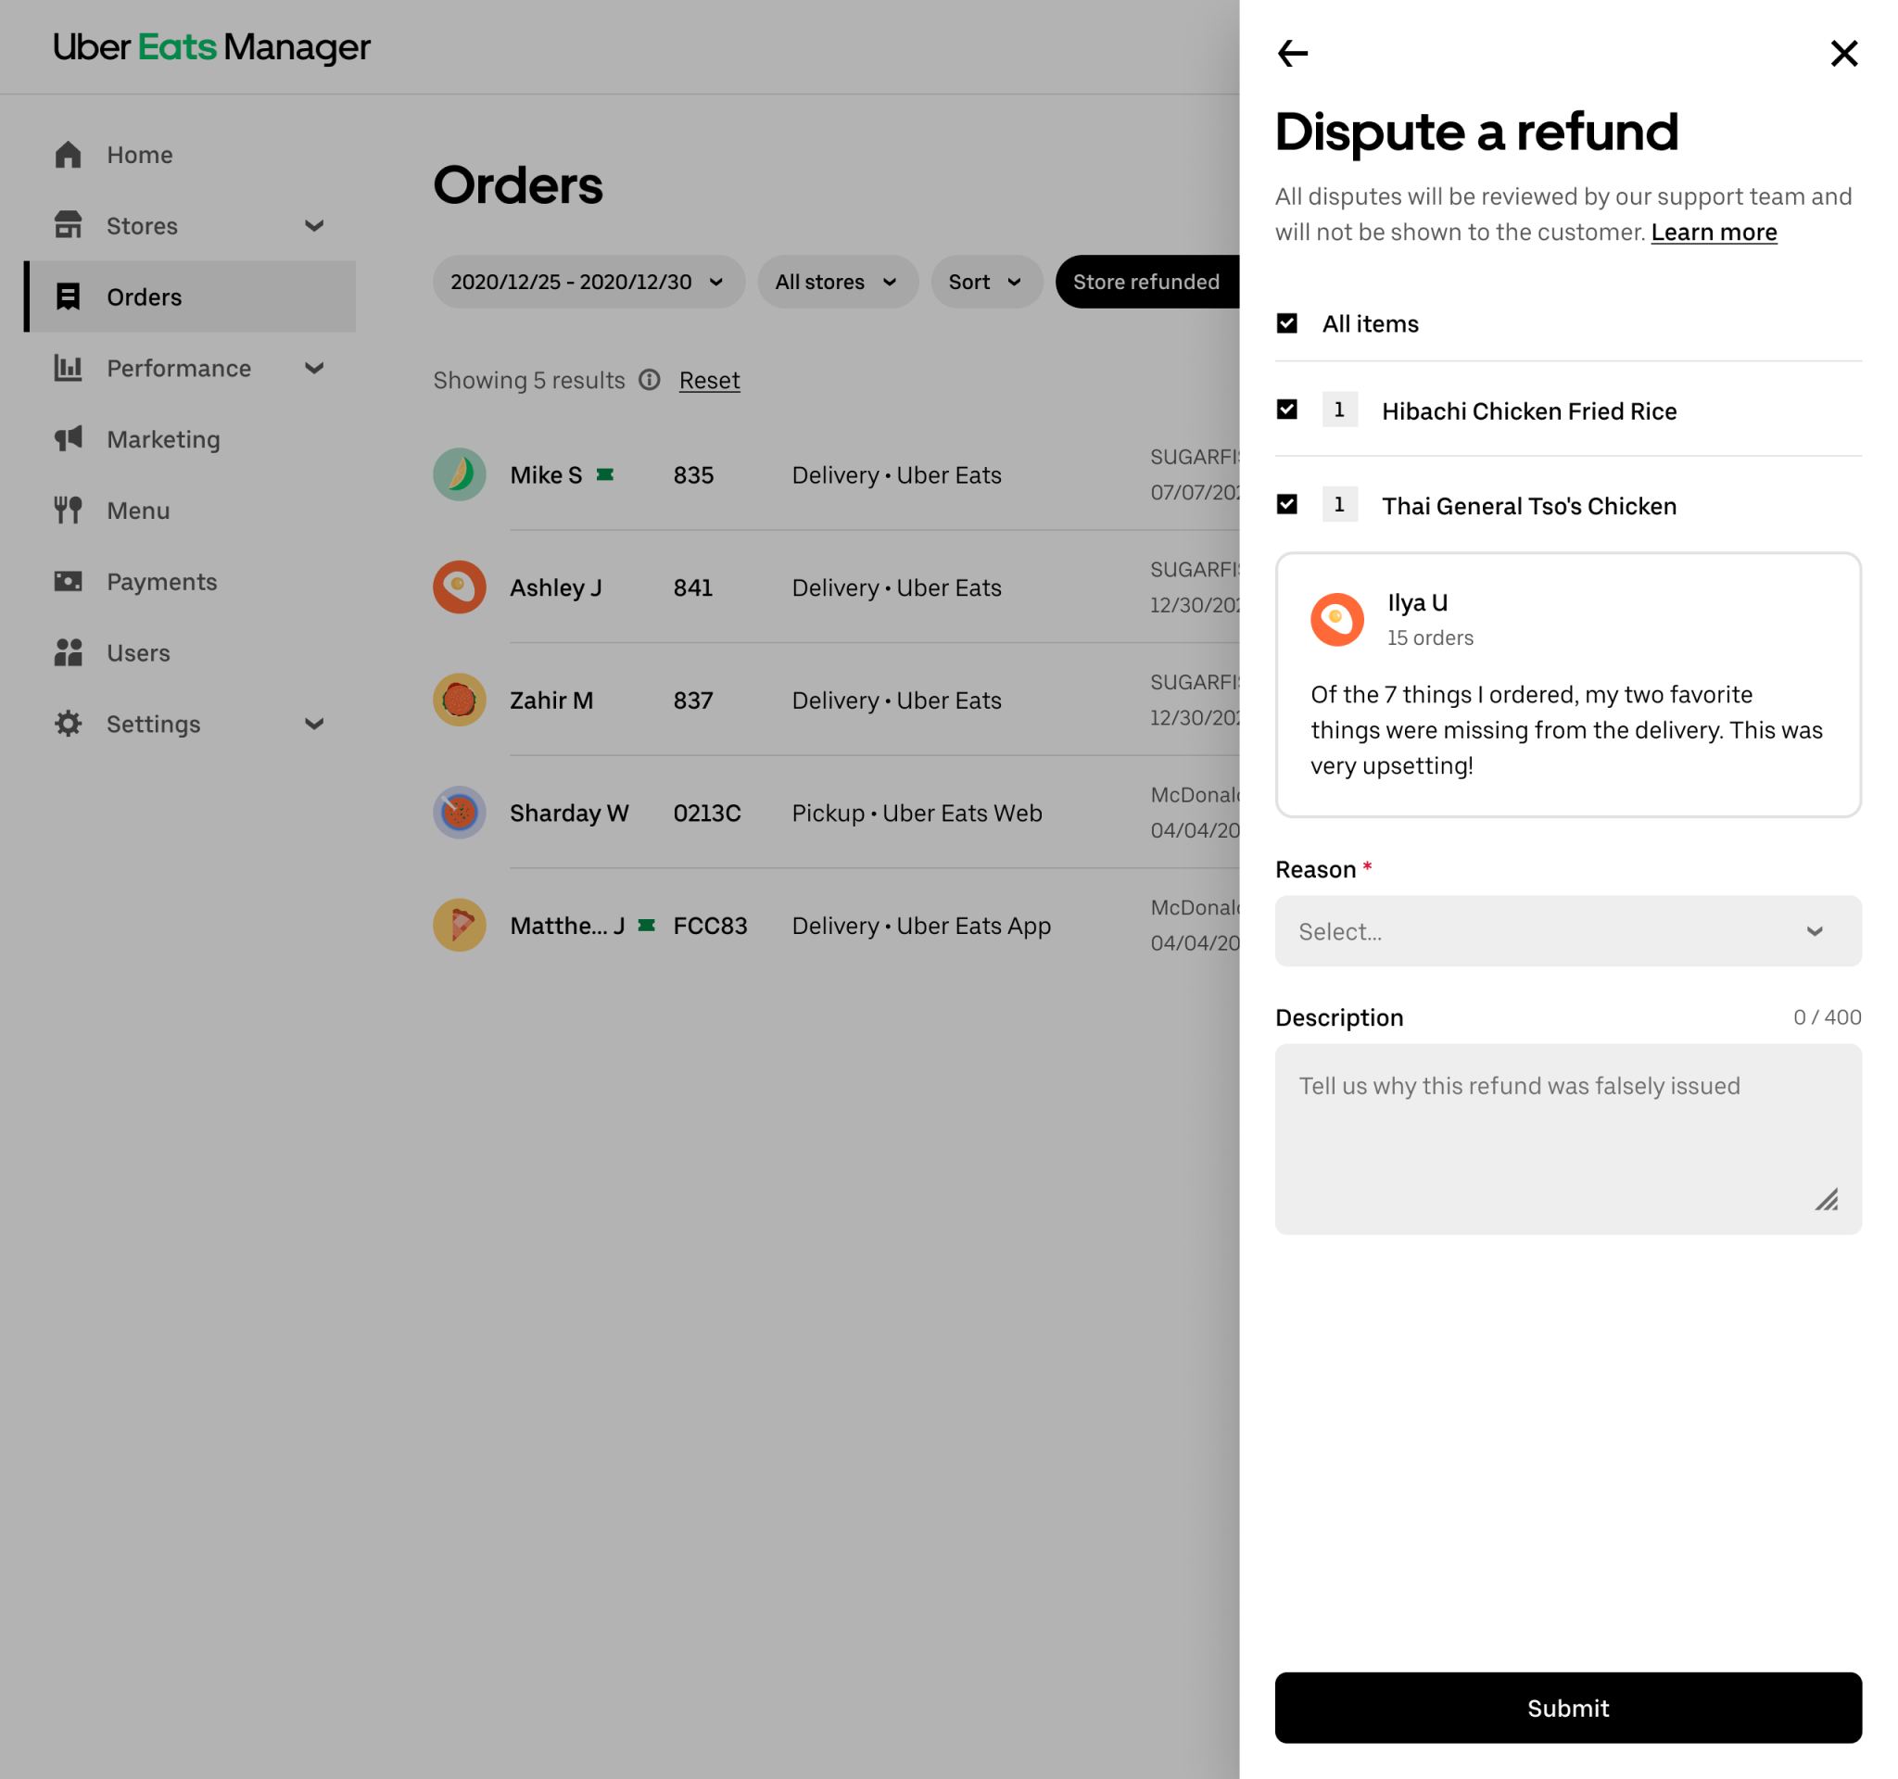Click Thai General Tso's Chicken item name
The image size is (1898, 1779).
click(x=1528, y=505)
